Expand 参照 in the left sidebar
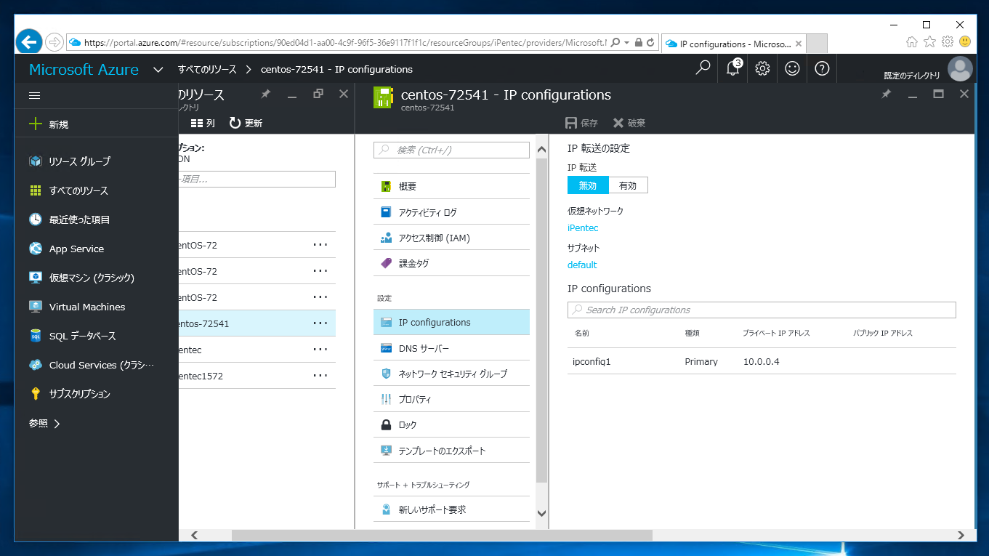Screen dimensions: 989x556 (44, 423)
